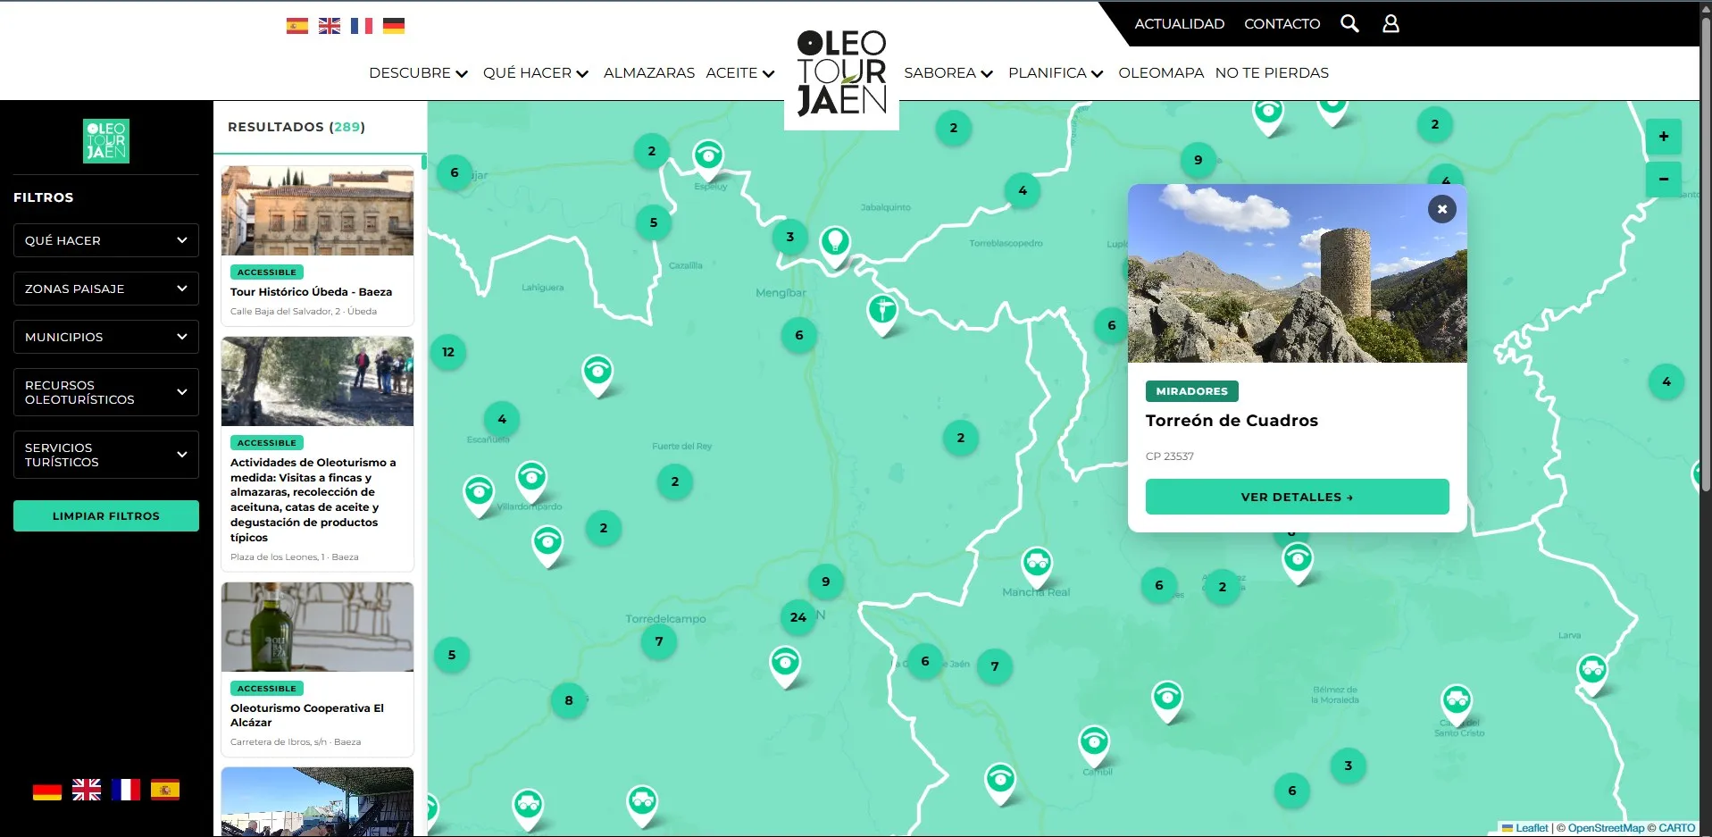
Task: Select the Spanish flag at sidebar bottom
Action: click(x=165, y=790)
